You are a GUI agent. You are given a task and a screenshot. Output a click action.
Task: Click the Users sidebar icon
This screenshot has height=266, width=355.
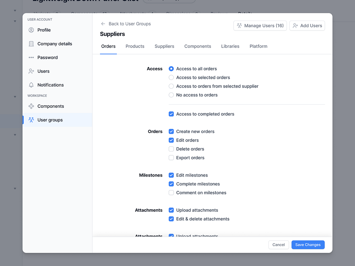[x=32, y=71]
